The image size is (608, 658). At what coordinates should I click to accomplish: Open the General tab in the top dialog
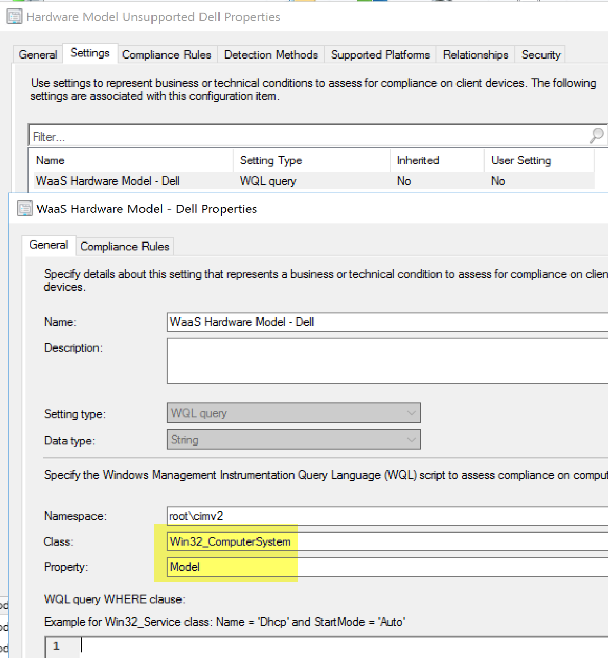coord(37,55)
